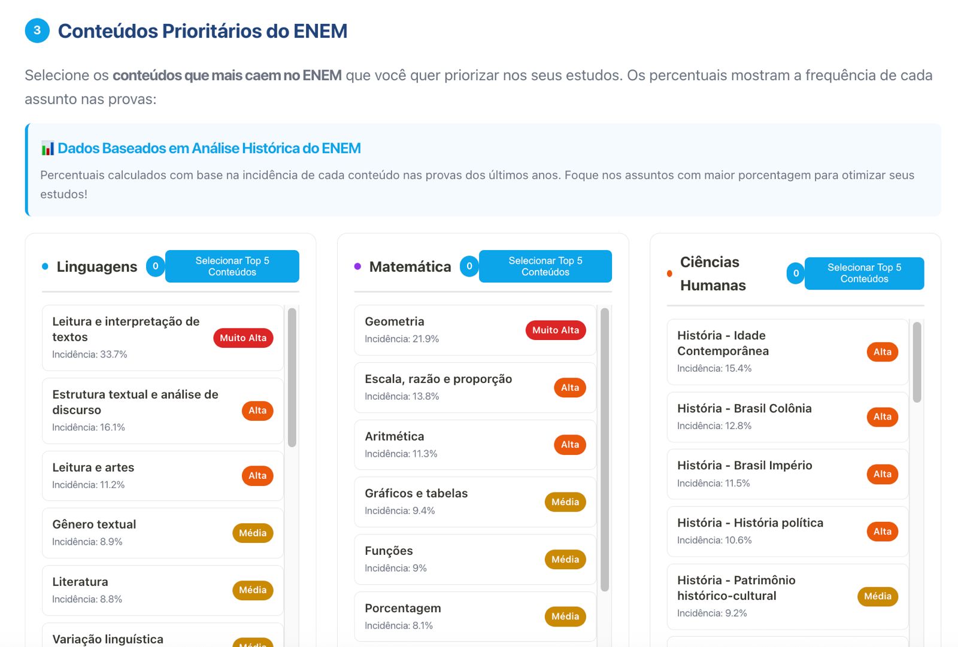The height and width of the screenshot is (647, 958).
Task: Click the Ciências Humanas counter badge
Action: (x=796, y=274)
